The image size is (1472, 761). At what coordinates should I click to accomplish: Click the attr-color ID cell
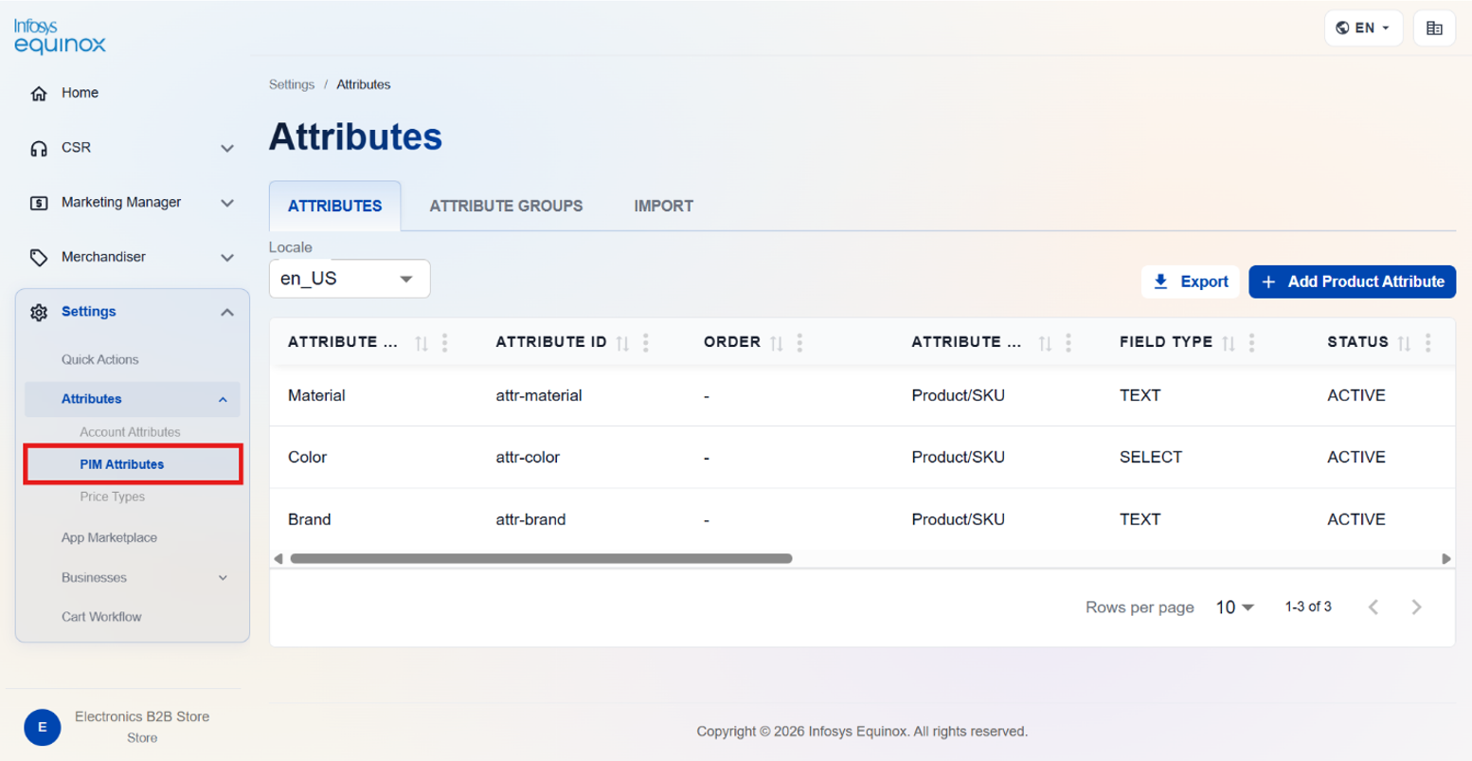point(528,457)
